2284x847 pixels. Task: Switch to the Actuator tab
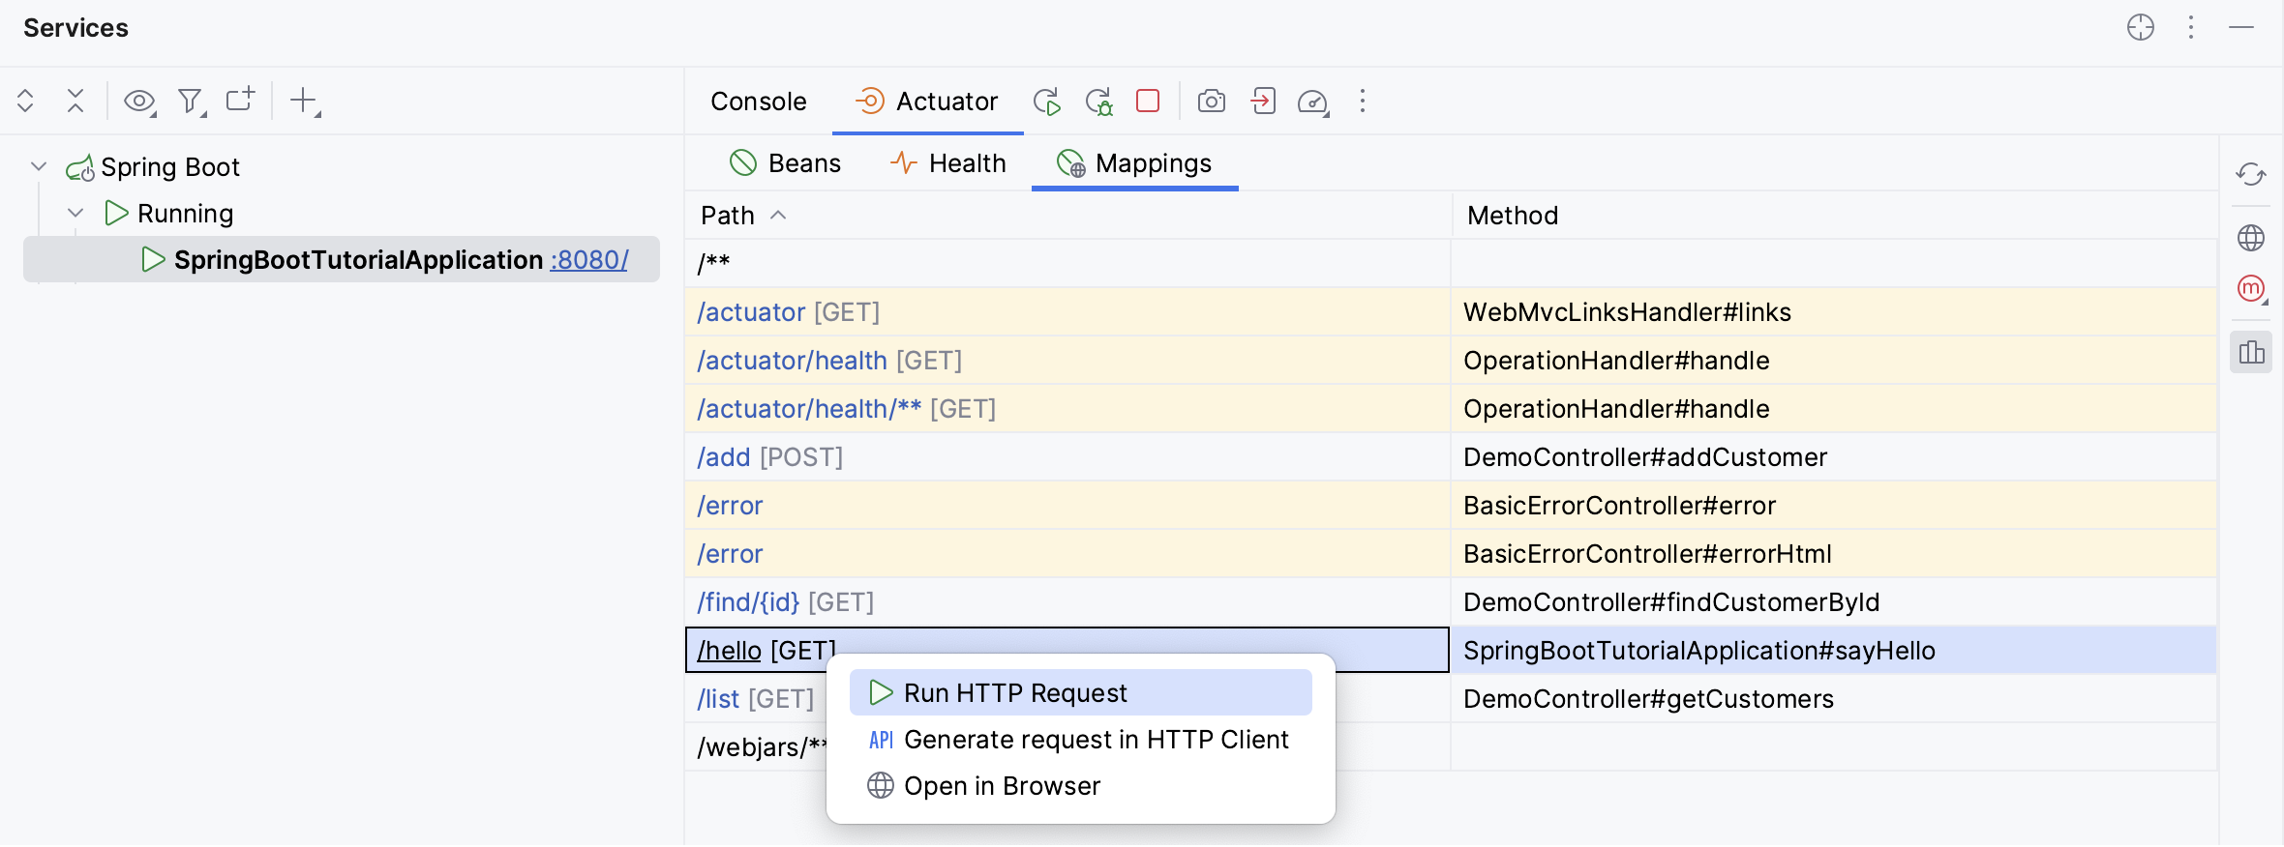click(x=926, y=101)
